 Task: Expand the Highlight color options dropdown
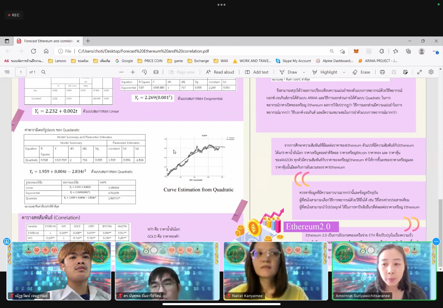point(344,72)
